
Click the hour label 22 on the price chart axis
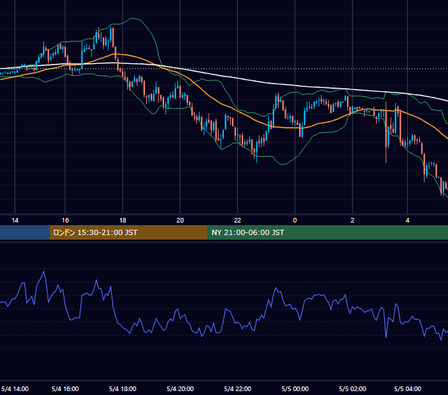(237, 221)
